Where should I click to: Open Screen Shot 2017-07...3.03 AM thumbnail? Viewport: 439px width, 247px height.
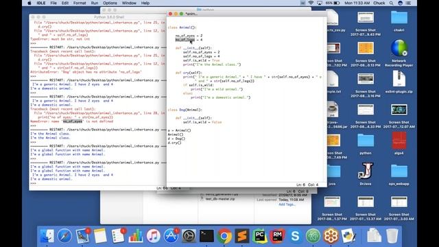click(x=399, y=202)
